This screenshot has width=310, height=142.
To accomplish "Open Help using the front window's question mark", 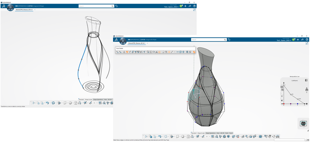I will pyautogui.click(x=307, y=40).
